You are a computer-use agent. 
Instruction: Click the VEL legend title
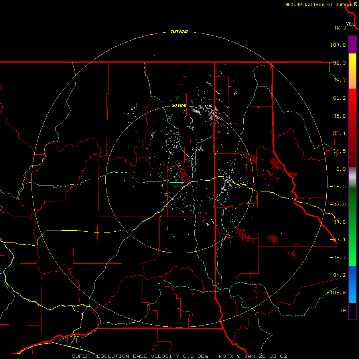point(350,24)
